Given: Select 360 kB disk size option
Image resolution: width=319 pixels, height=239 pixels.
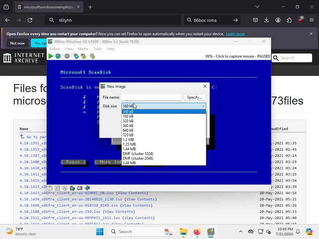Looking at the screenshot, I should click(x=164, y=126).
